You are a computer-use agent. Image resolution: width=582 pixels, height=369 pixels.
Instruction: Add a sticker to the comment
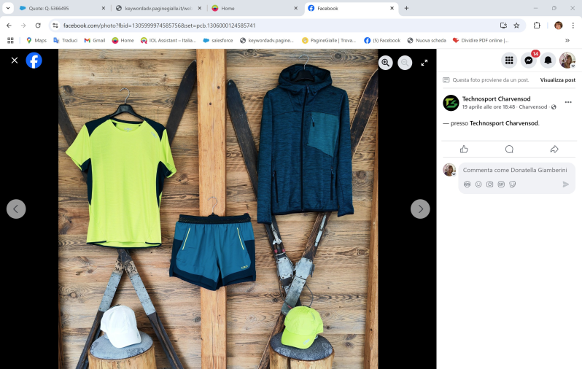[513, 184]
